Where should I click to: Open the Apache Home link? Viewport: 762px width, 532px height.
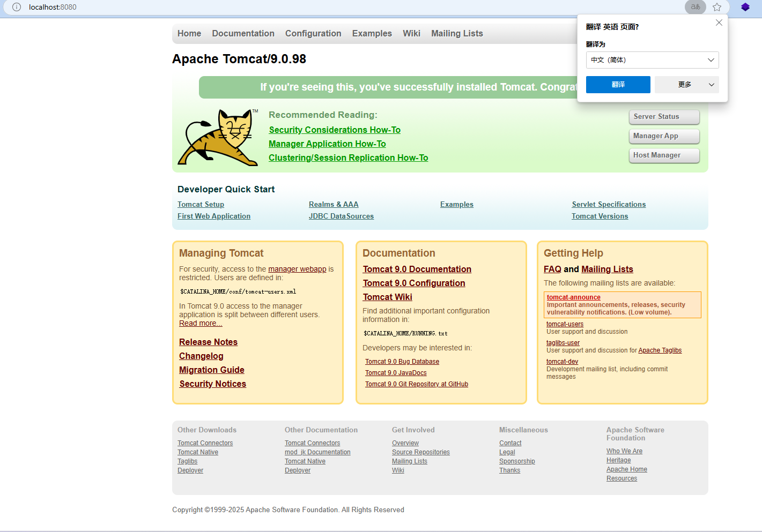tap(627, 469)
